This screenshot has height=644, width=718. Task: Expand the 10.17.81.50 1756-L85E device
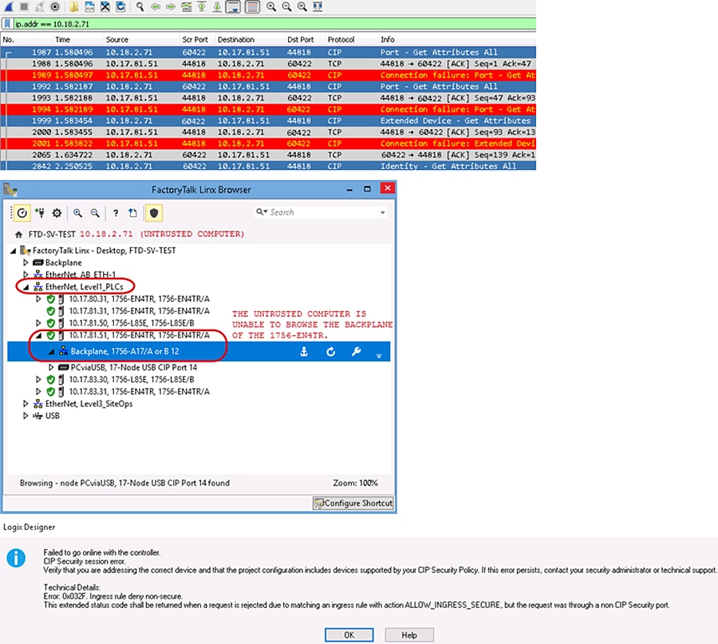(39, 323)
